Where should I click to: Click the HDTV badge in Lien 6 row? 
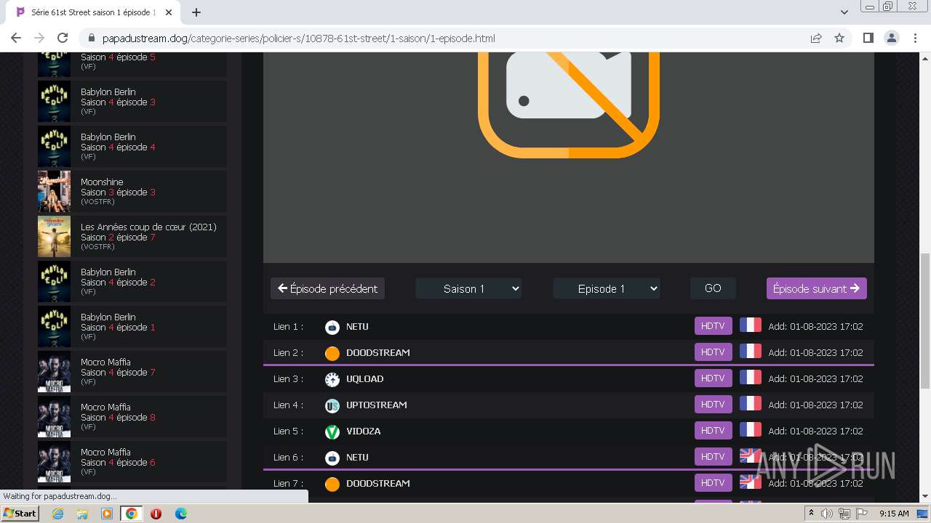point(713,457)
